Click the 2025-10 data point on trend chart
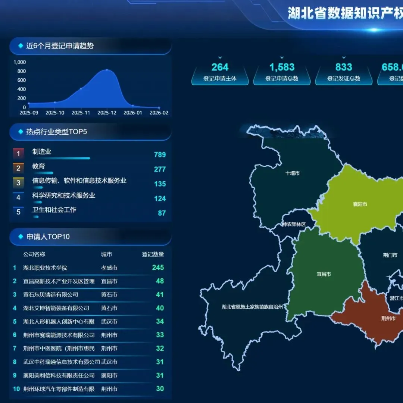Image resolution: width=403 pixels, height=403 pixels. click(55, 102)
